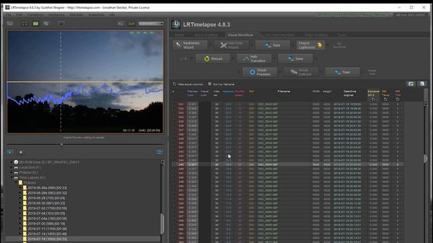Image resolution: width=433 pixels, height=243 pixels.
Task: Click the blue refresh folder icon
Action: click(160, 152)
